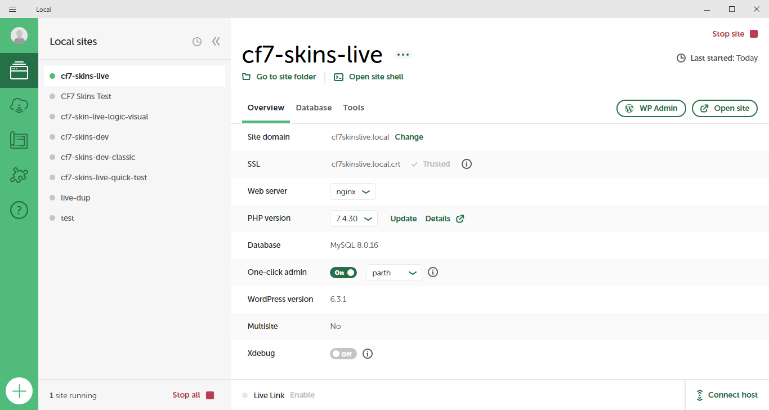Expand the nginx web server dropdown
The image size is (769, 410).
coord(352,191)
